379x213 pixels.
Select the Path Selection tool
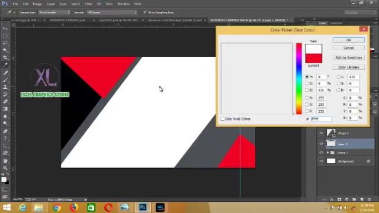coord(5,146)
